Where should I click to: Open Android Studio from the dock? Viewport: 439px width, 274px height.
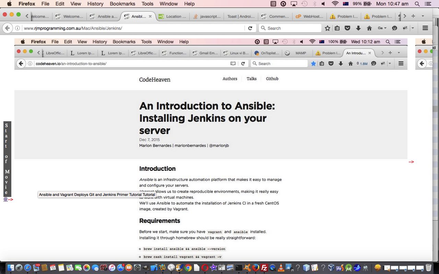(x=349, y=267)
